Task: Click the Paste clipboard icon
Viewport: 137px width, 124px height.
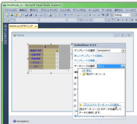Action: tap(44, 15)
